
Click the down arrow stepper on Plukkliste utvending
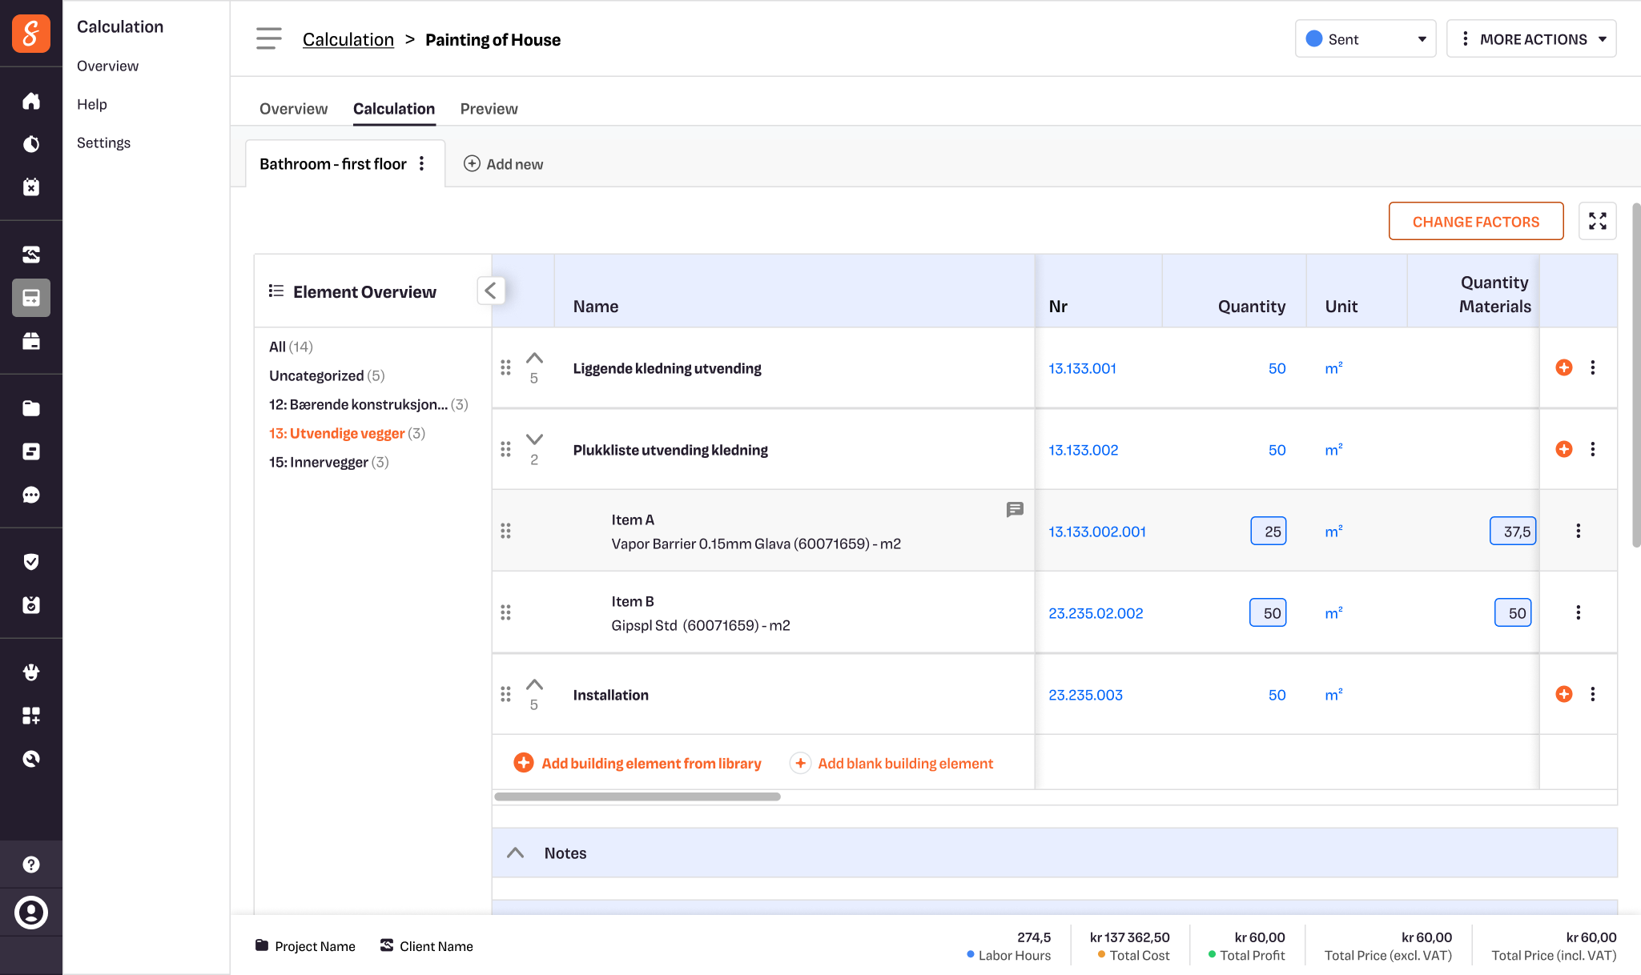pyautogui.click(x=535, y=441)
